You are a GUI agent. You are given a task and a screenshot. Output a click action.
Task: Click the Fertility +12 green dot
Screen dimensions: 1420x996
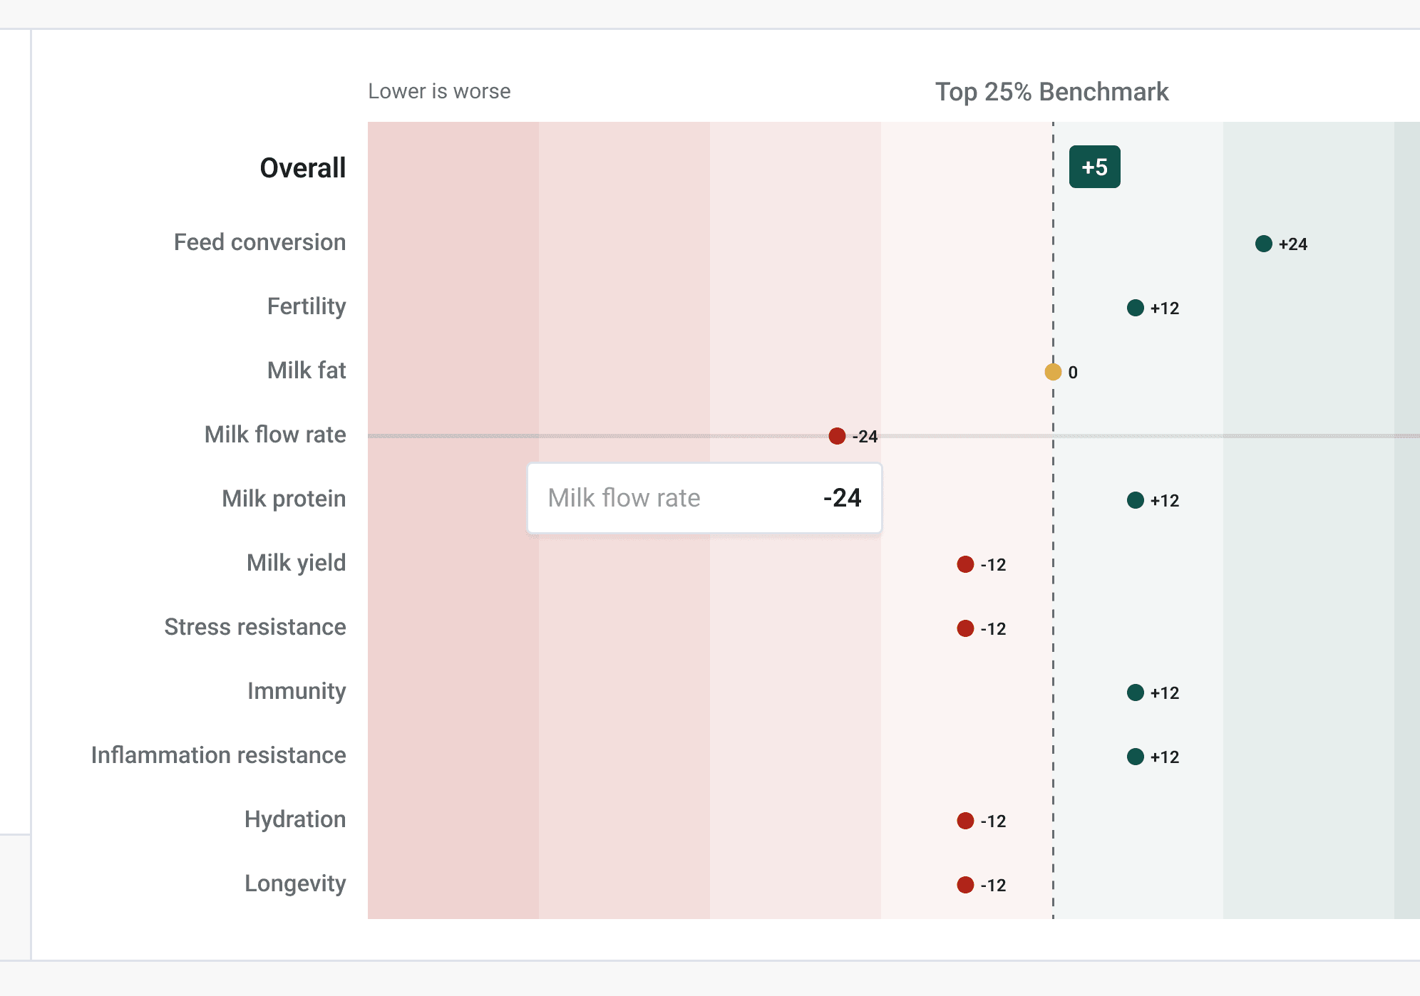coord(1135,308)
